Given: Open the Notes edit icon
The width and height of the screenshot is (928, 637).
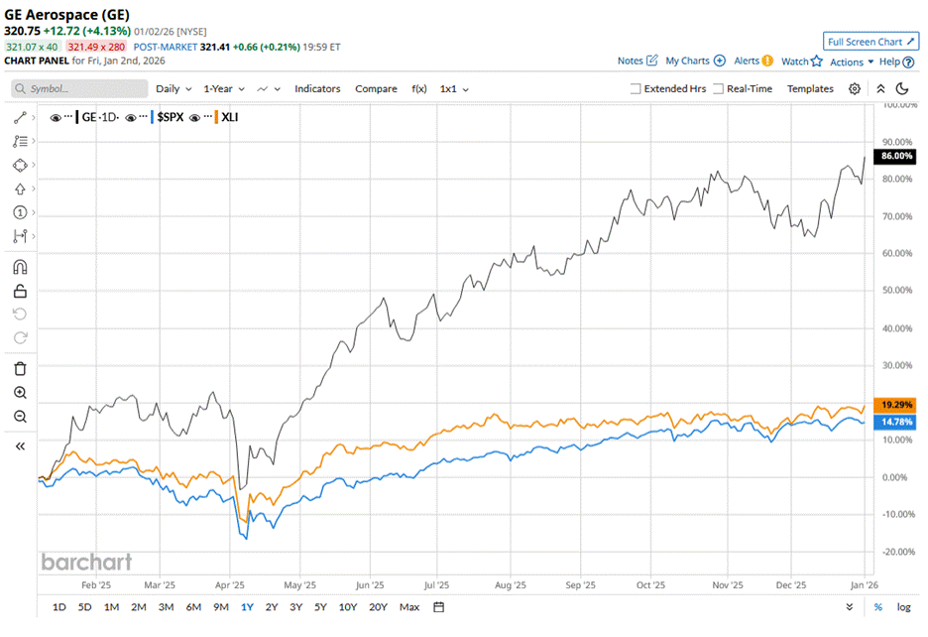Looking at the screenshot, I should (652, 61).
